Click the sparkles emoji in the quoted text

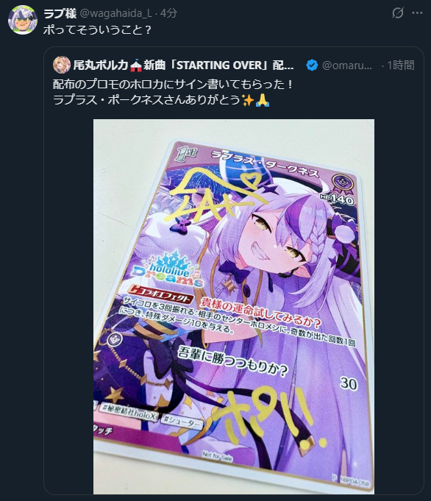click(x=248, y=100)
